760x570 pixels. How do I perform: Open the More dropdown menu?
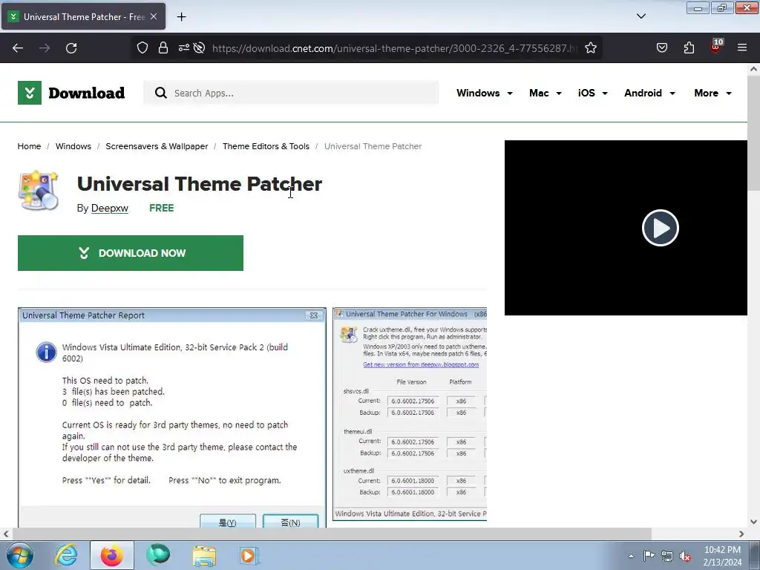point(712,93)
